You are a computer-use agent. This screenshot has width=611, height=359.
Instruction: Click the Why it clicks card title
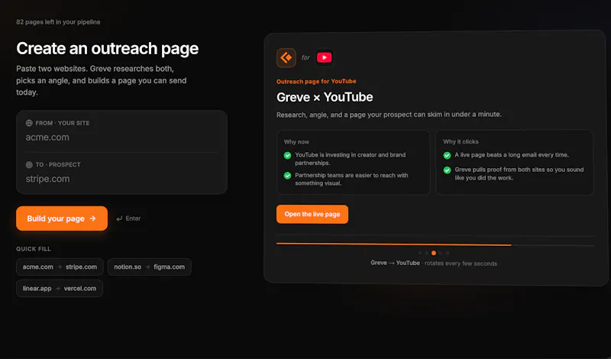pyautogui.click(x=461, y=141)
